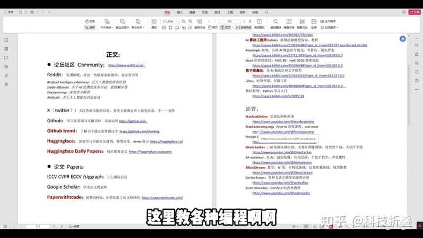Expand the 划词翻译 dropdown
Screen dimensions: 423x238
[x=338, y=28]
